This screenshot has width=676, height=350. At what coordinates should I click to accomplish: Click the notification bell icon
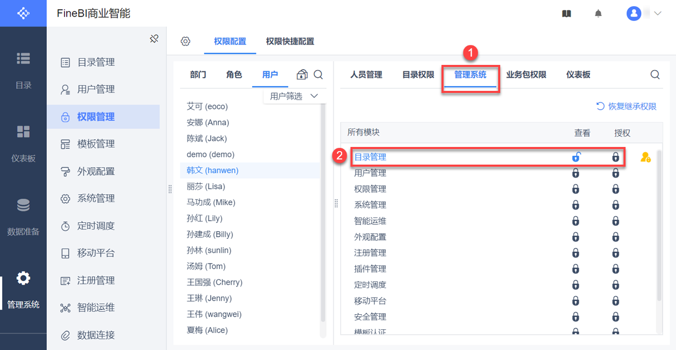tap(599, 14)
